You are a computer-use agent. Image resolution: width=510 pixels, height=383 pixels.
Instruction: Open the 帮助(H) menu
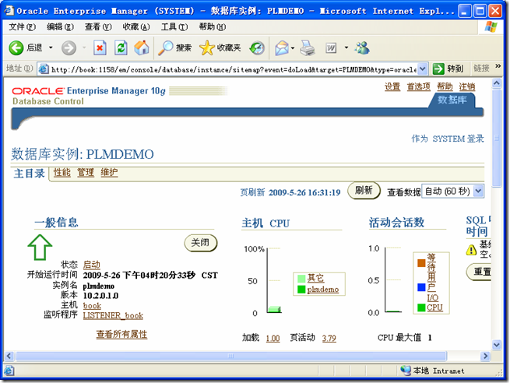213,26
